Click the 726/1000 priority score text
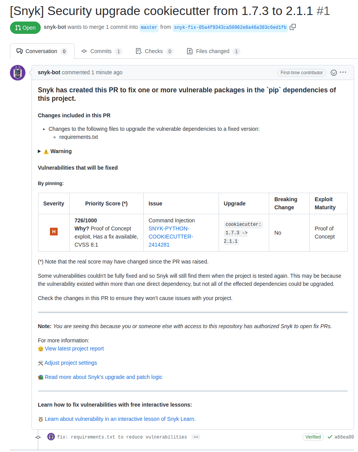This screenshot has width=358, height=452. coord(86,220)
